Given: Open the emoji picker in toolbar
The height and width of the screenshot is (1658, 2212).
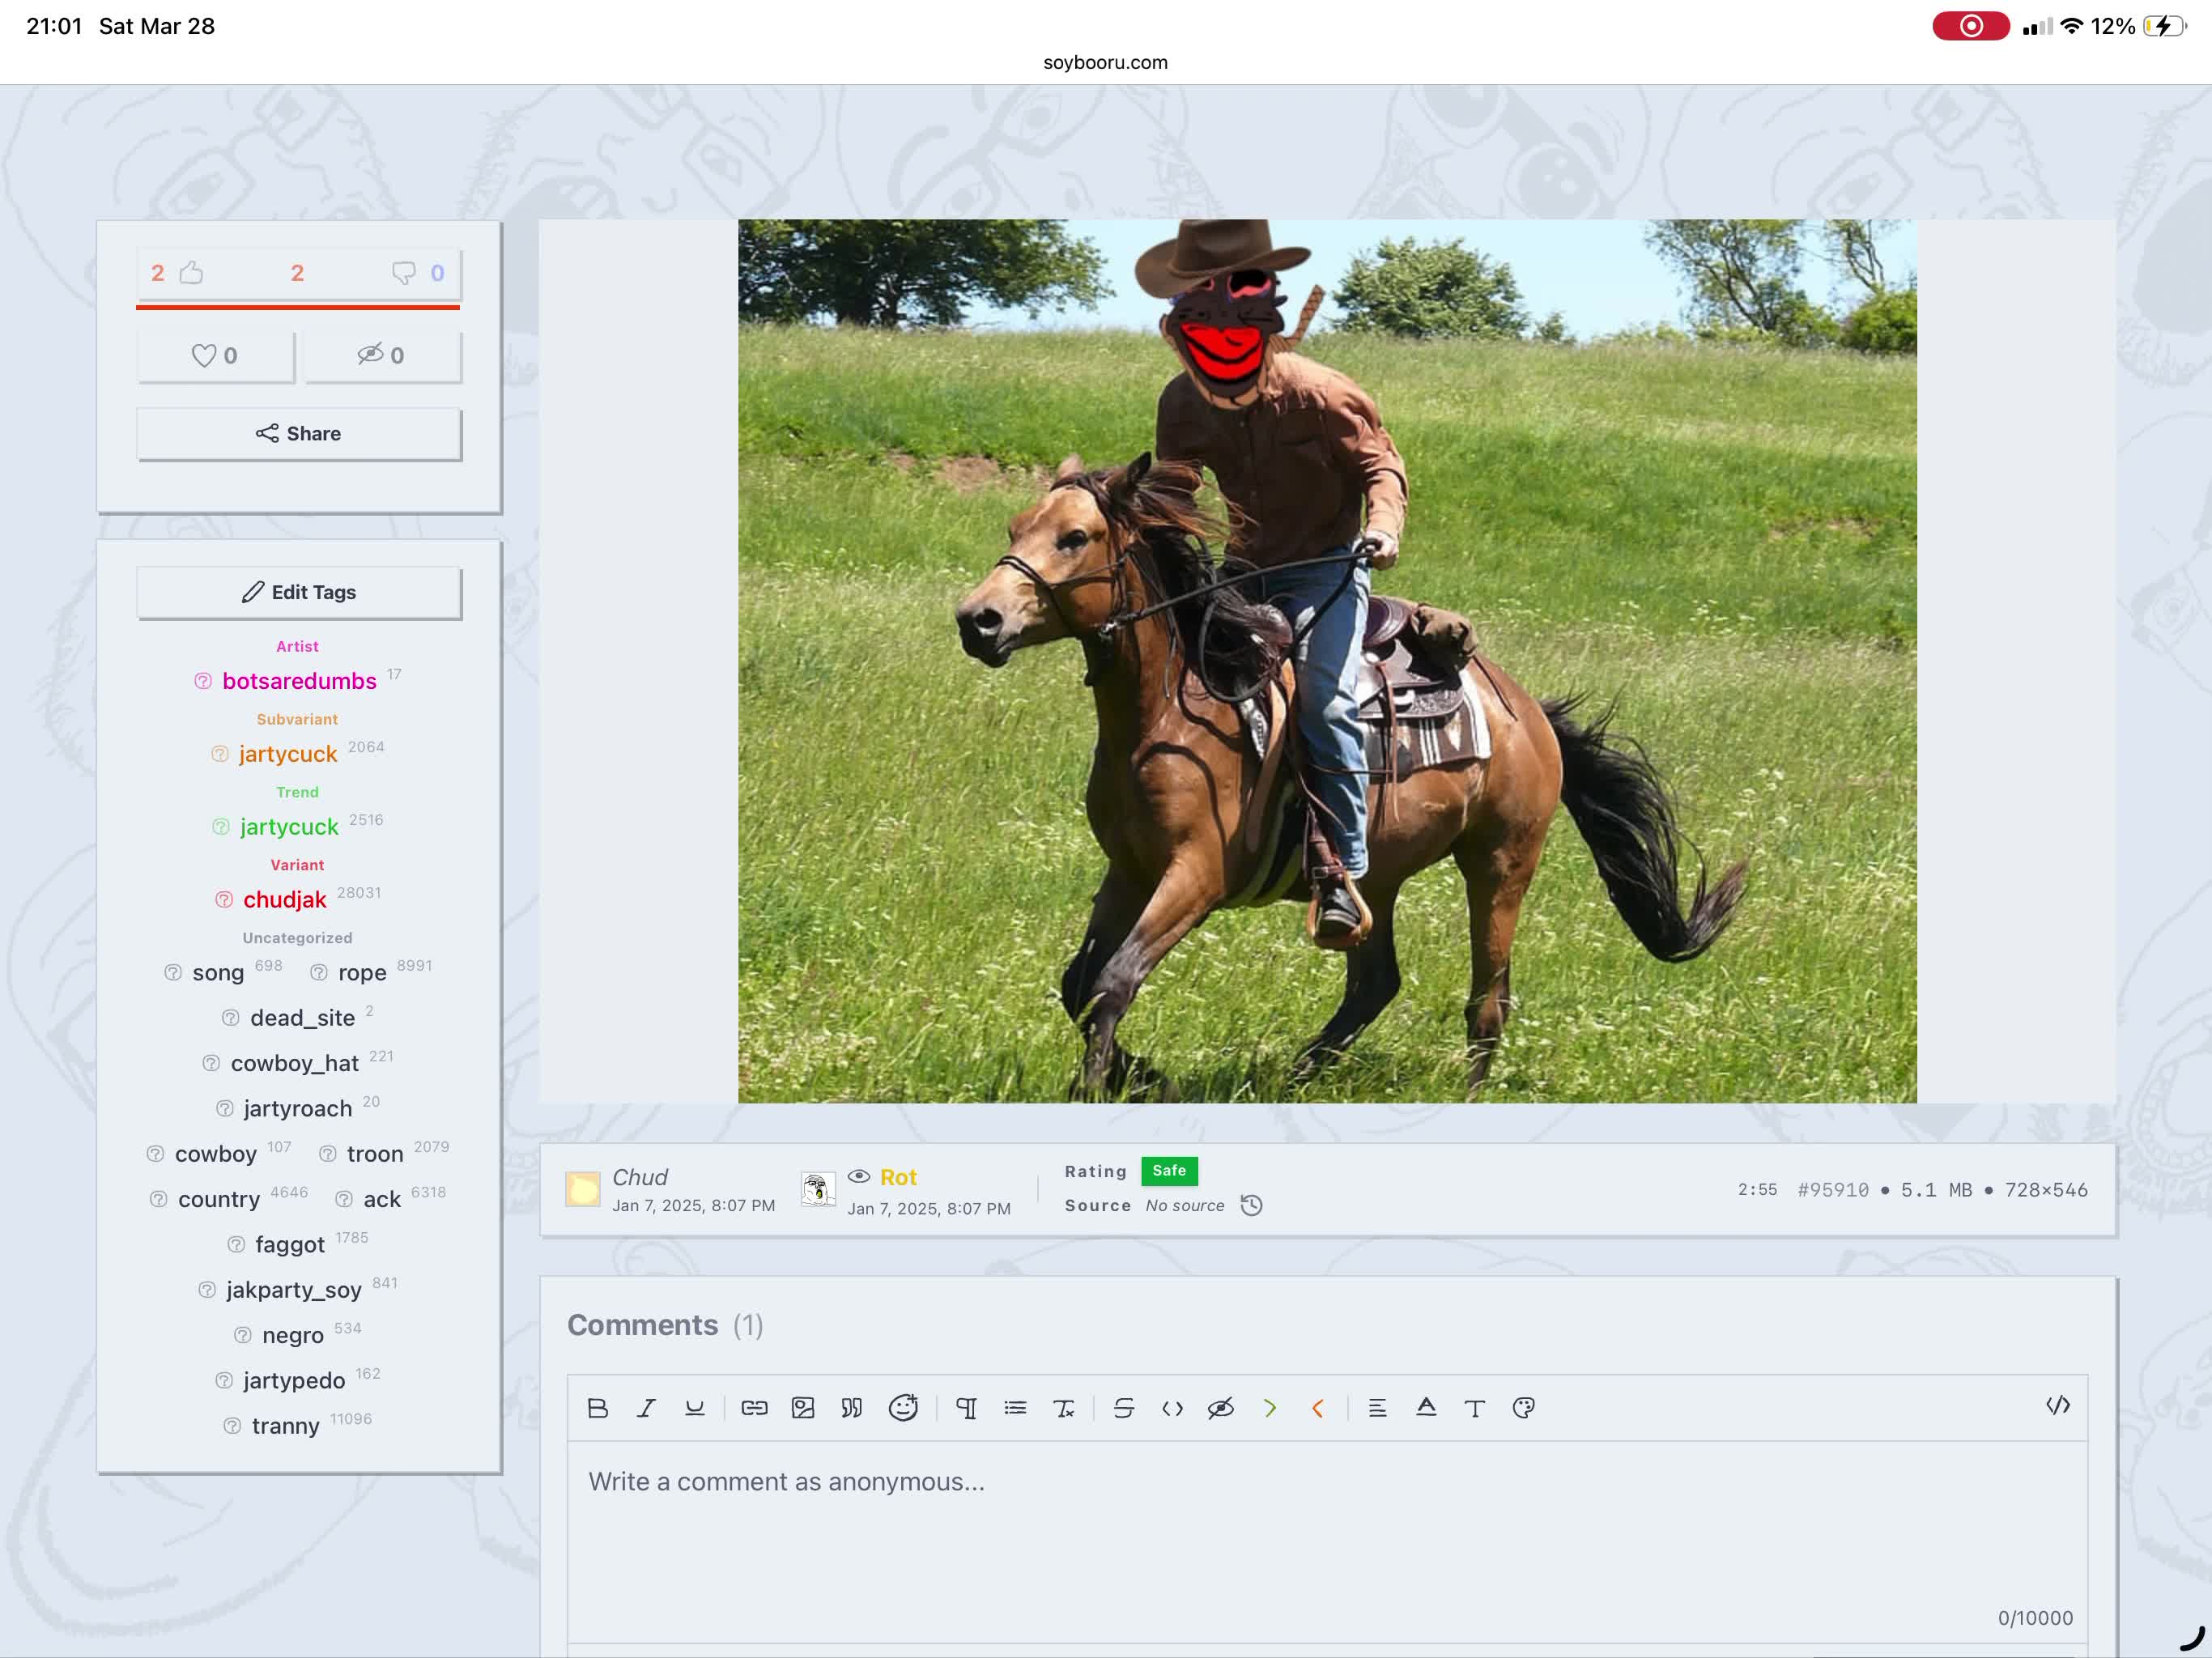Looking at the screenshot, I should [902, 1408].
